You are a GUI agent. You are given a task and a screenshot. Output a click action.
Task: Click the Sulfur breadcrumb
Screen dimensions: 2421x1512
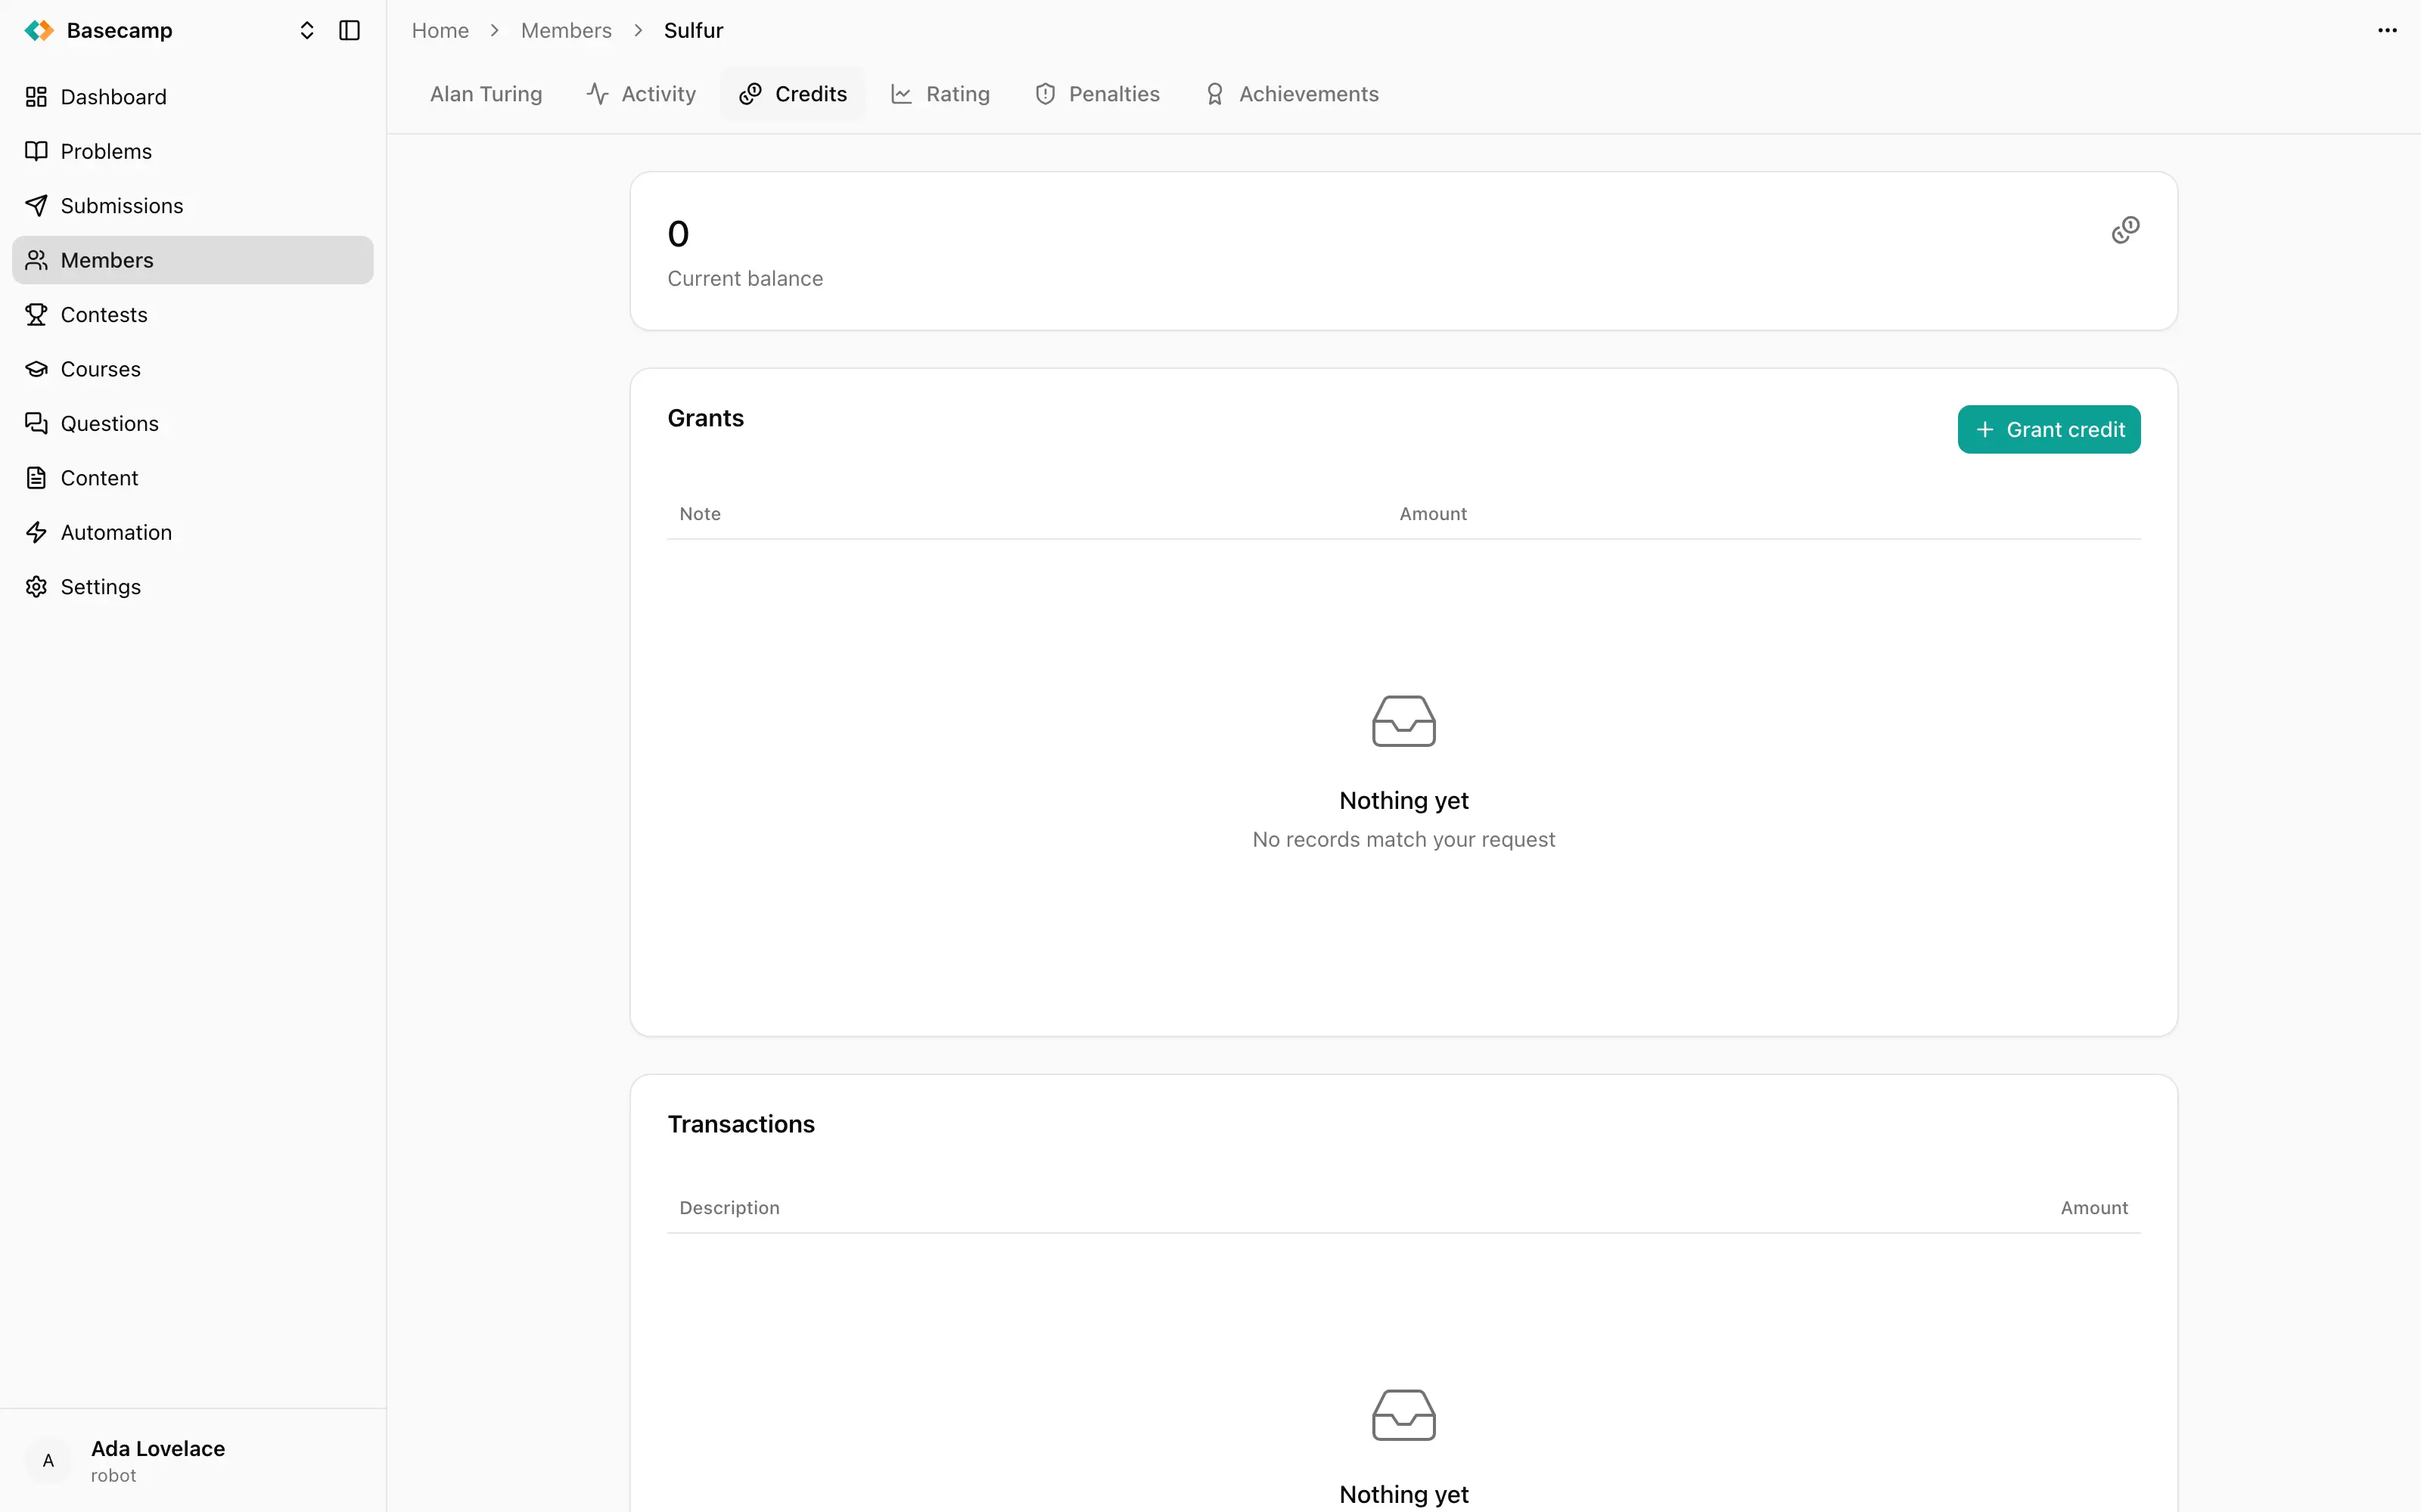[693, 31]
